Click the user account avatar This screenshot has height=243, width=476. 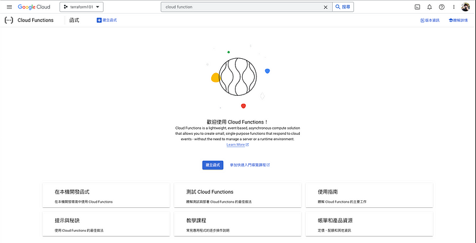point(465,7)
